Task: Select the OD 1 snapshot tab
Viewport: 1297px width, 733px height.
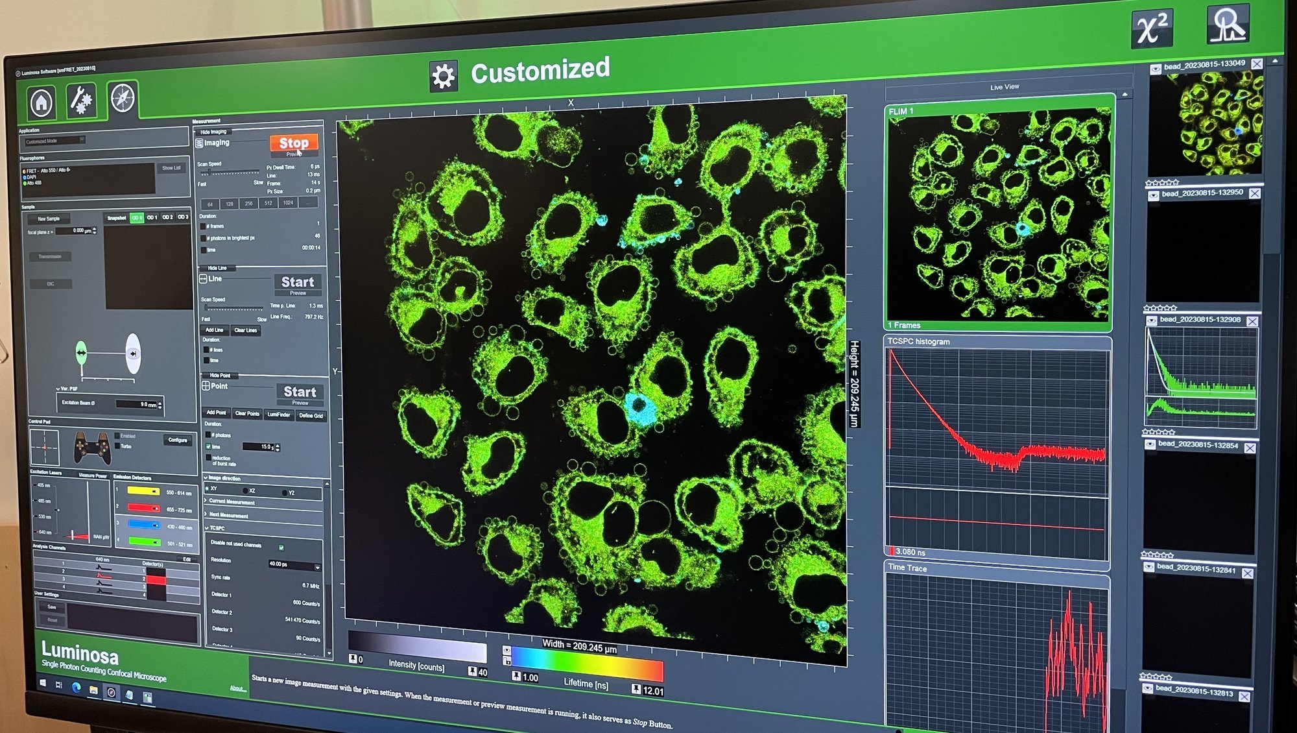Action: pyautogui.click(x=152, y=217)
